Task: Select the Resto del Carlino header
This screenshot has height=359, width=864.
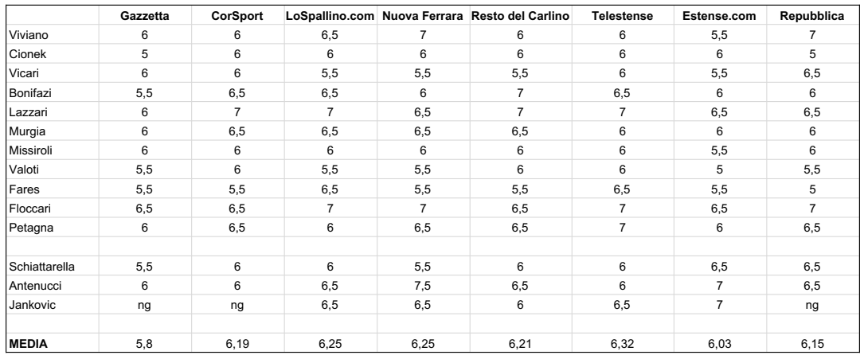Action: [x=520, y=16]
